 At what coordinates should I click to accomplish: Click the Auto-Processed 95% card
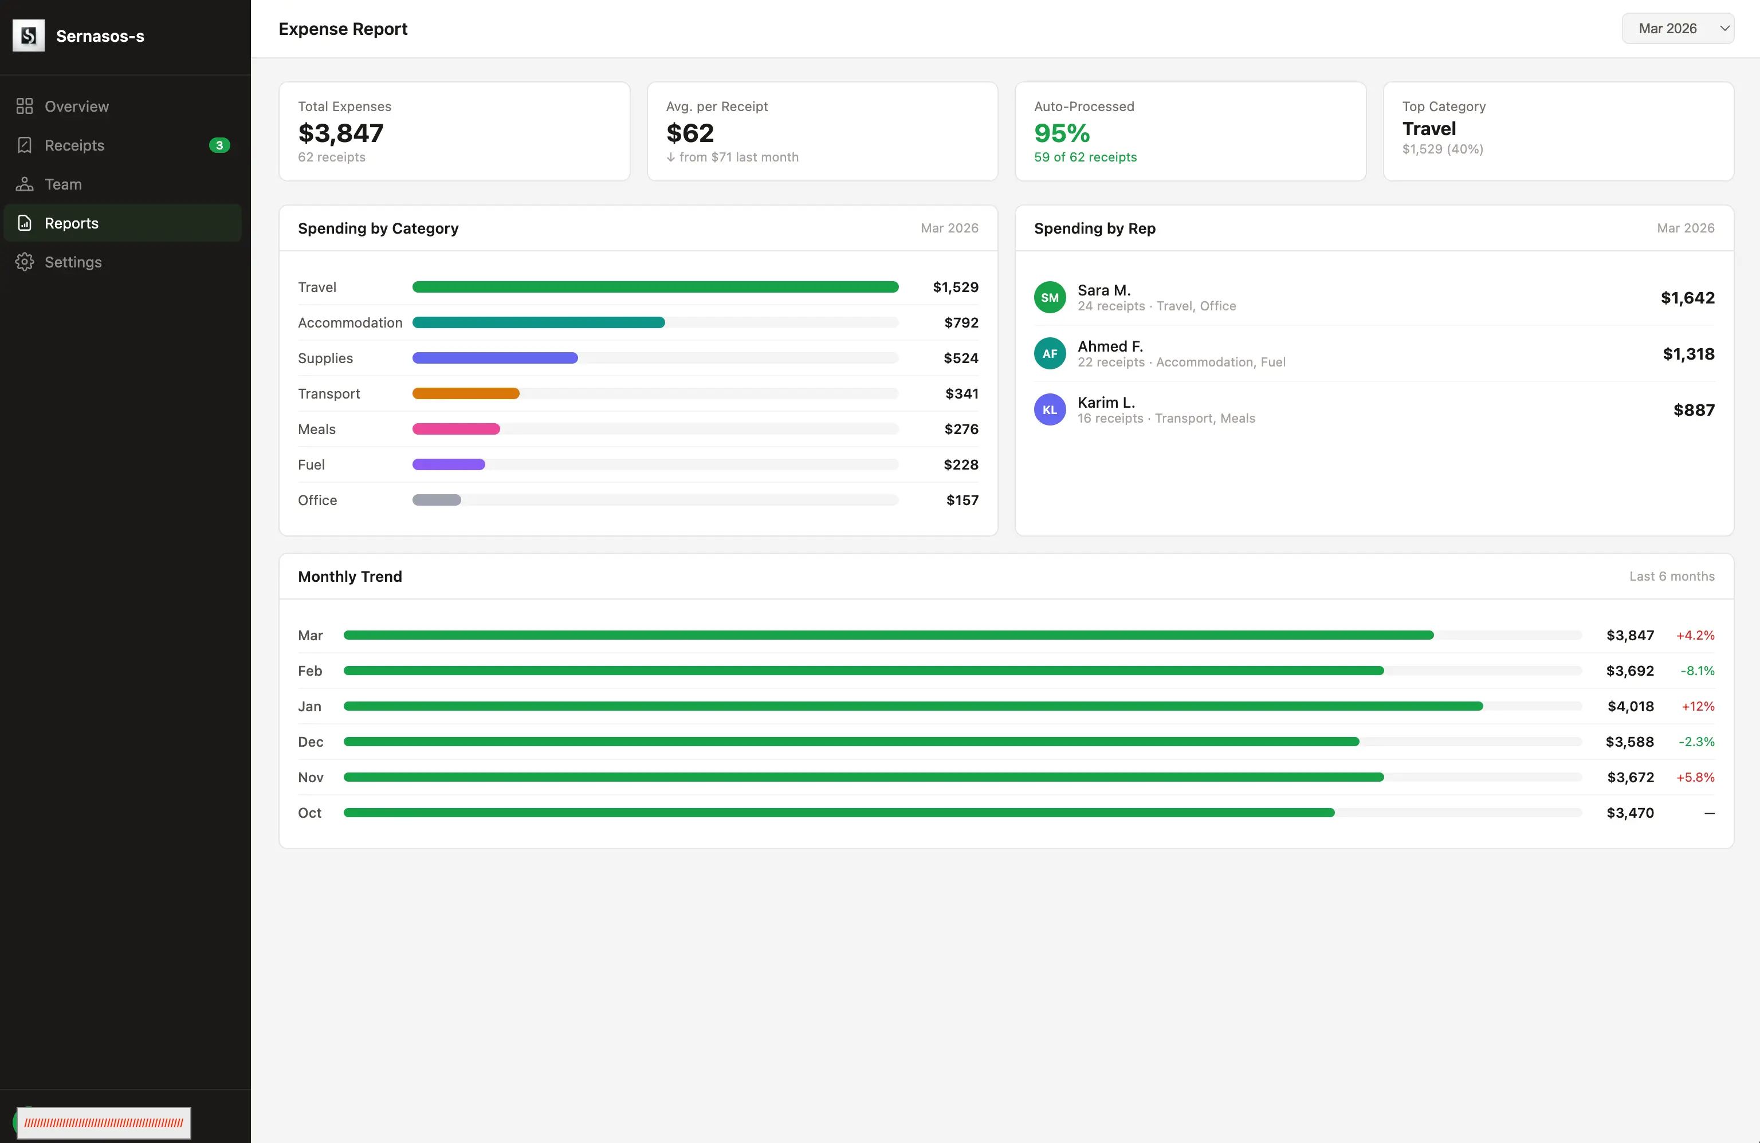pyautogui.click(x=1190, y=131)
